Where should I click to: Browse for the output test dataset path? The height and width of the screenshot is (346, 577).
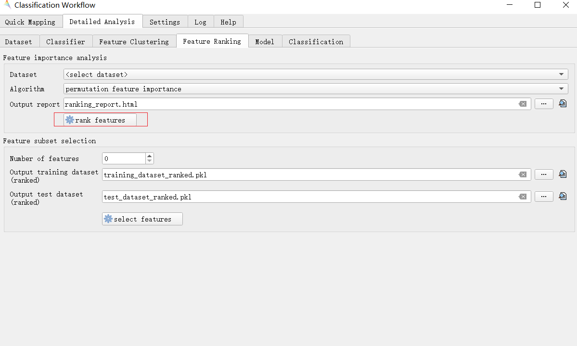click(544, 197)
